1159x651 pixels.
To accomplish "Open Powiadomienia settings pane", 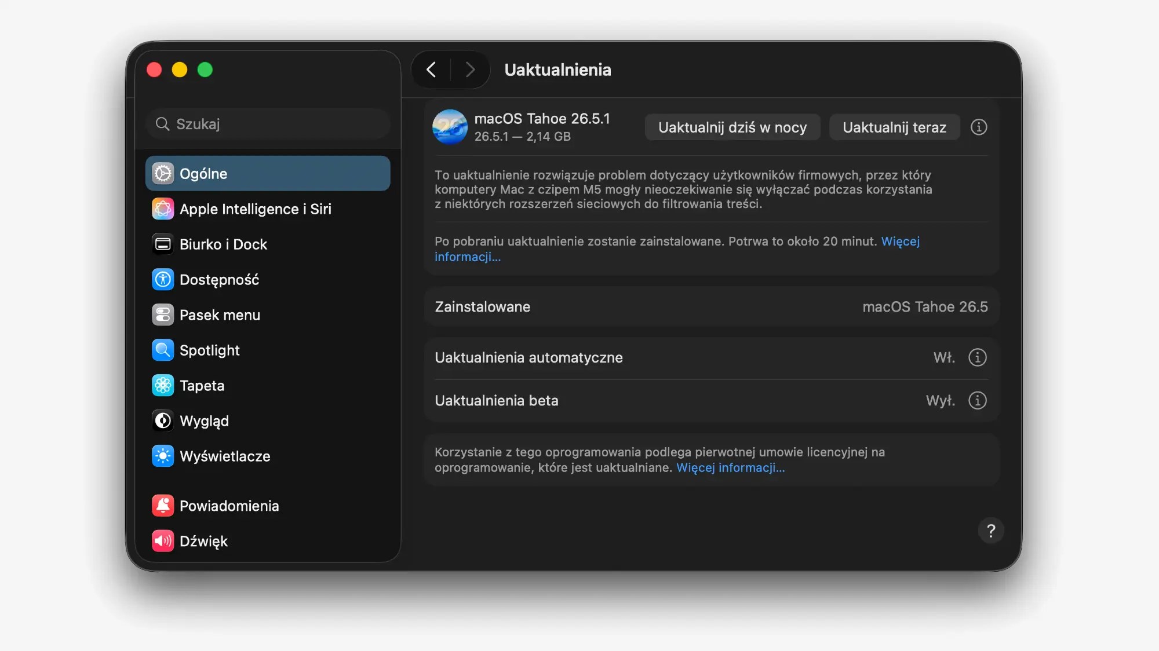I will (268, 506).
